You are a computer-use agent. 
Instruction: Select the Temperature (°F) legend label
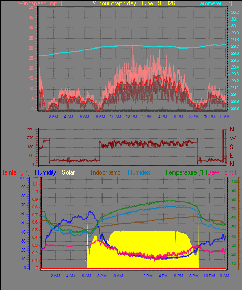(186, 172)
